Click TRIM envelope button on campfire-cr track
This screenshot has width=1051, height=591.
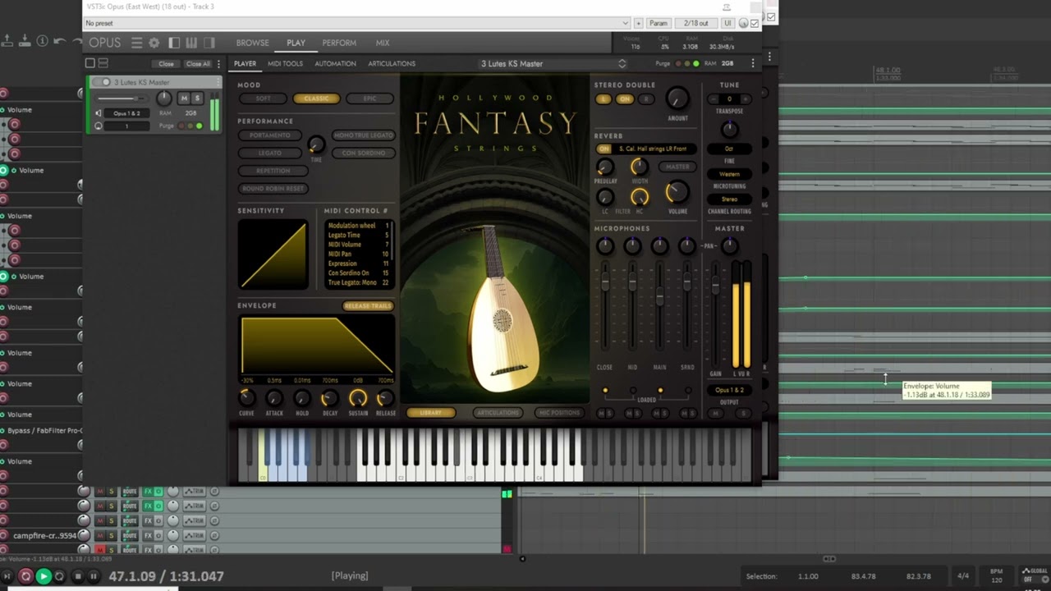click(x=195, y=535)
